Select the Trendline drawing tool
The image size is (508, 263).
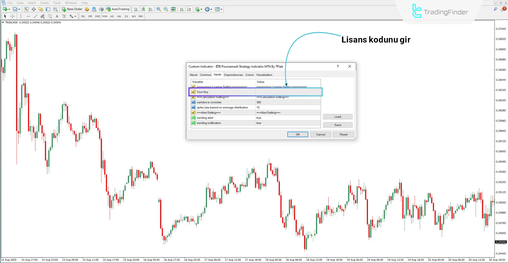35,16
